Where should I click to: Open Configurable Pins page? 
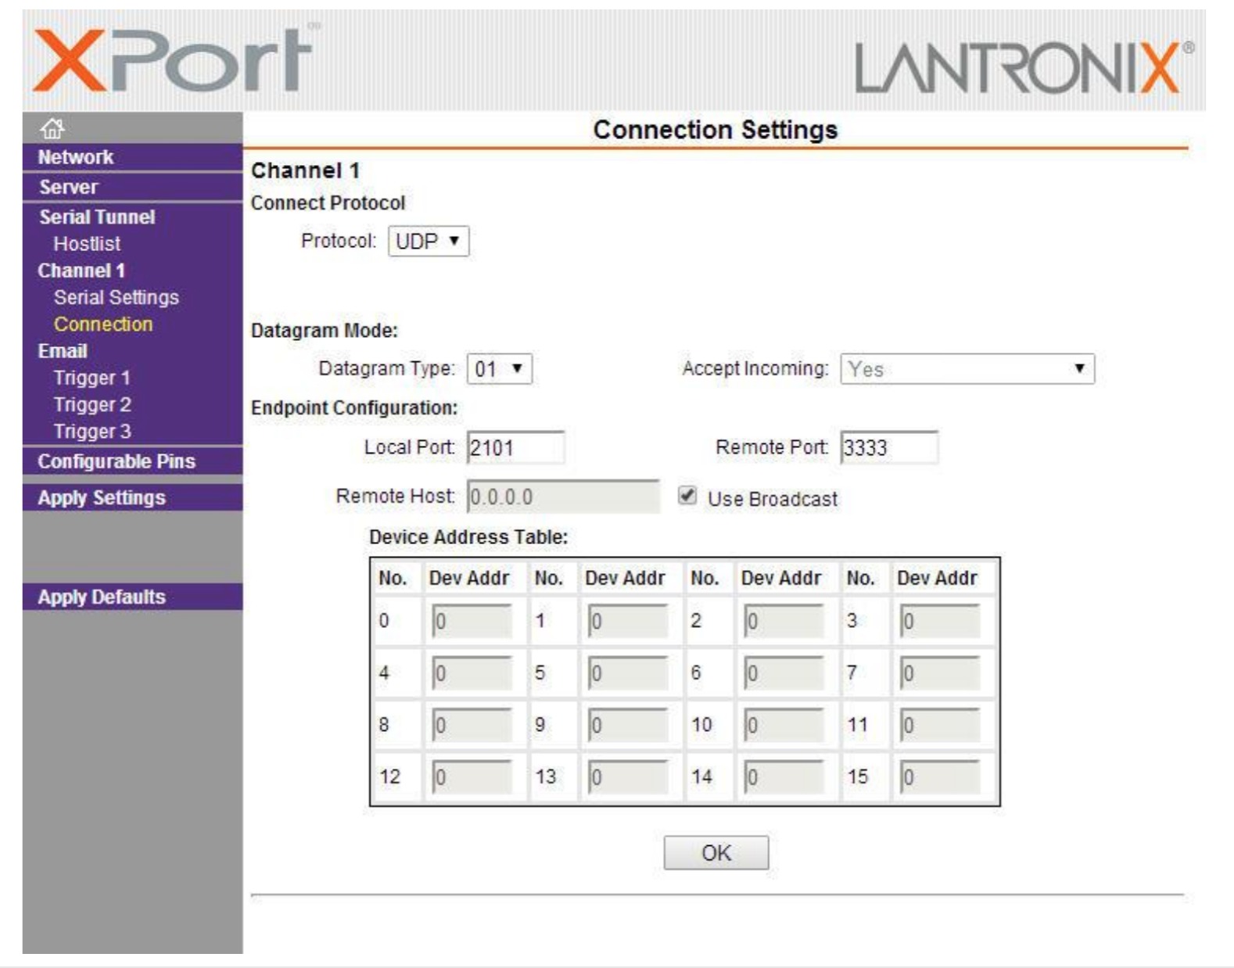[117, 461]
